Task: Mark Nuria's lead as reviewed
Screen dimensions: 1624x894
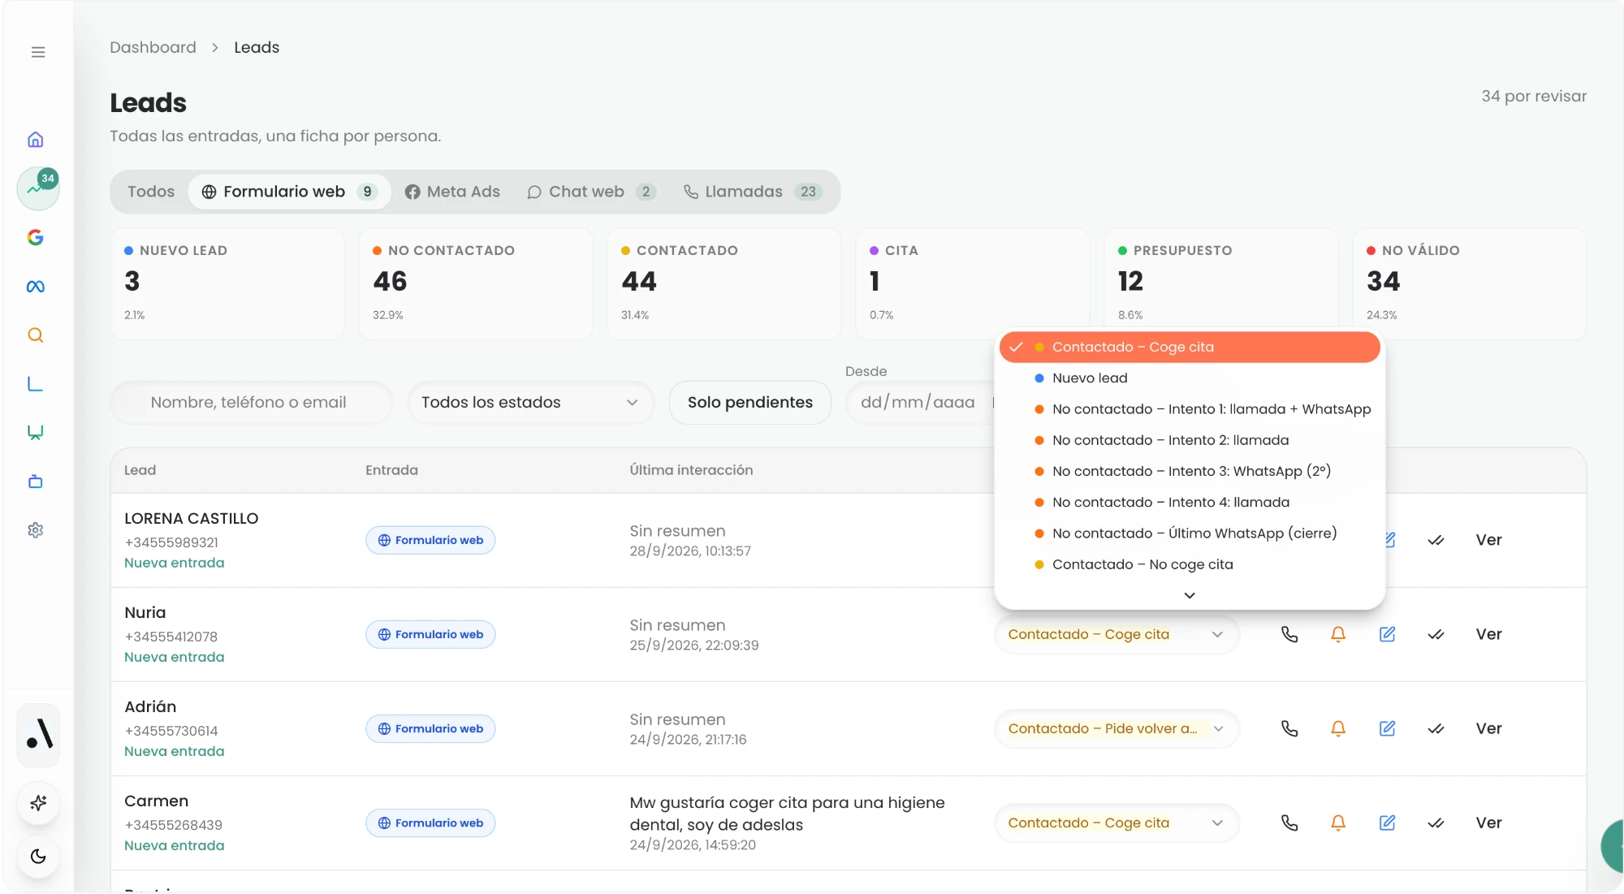Action: click(1436, 634)
